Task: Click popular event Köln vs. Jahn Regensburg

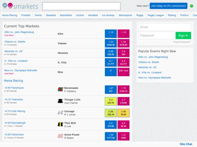Action: 153,57
